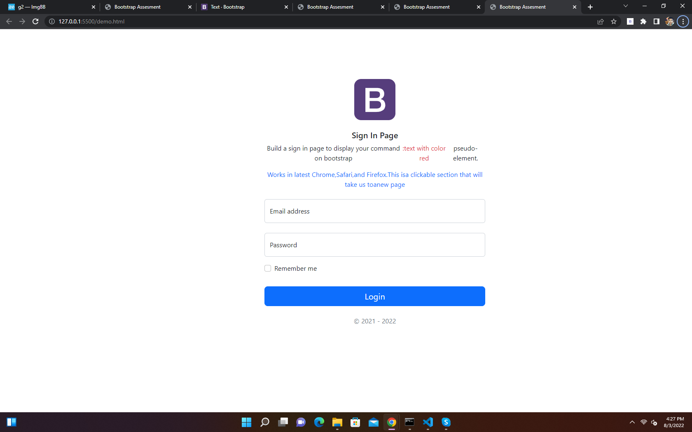Go forward using browser forward arrow
This screenshot has width=692, height=432.
click(22, 21)
